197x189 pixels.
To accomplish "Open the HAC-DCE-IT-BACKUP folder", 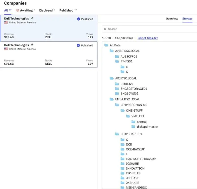I will pyautogui.click(x=141, y=159).
